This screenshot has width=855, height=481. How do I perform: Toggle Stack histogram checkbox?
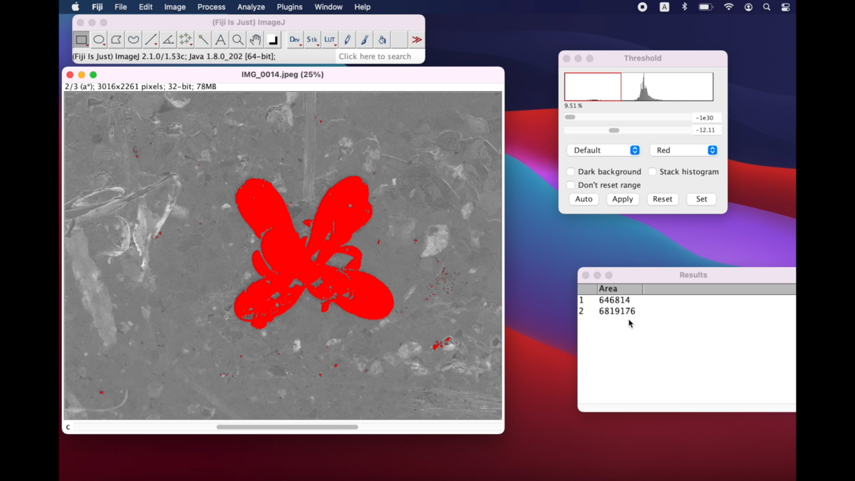click(652, 172)
